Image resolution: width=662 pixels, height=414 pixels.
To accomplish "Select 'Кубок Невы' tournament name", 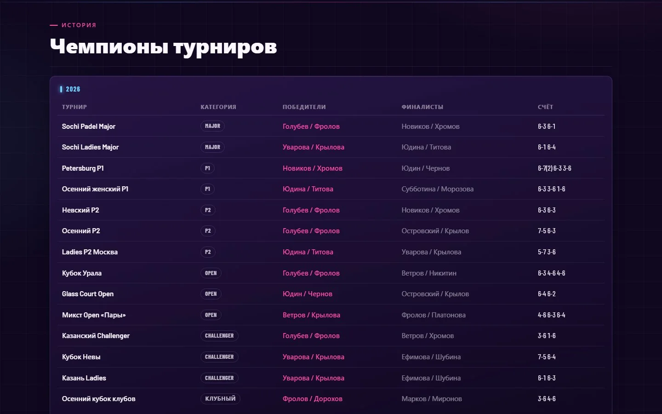I will (x=81, y=357).
